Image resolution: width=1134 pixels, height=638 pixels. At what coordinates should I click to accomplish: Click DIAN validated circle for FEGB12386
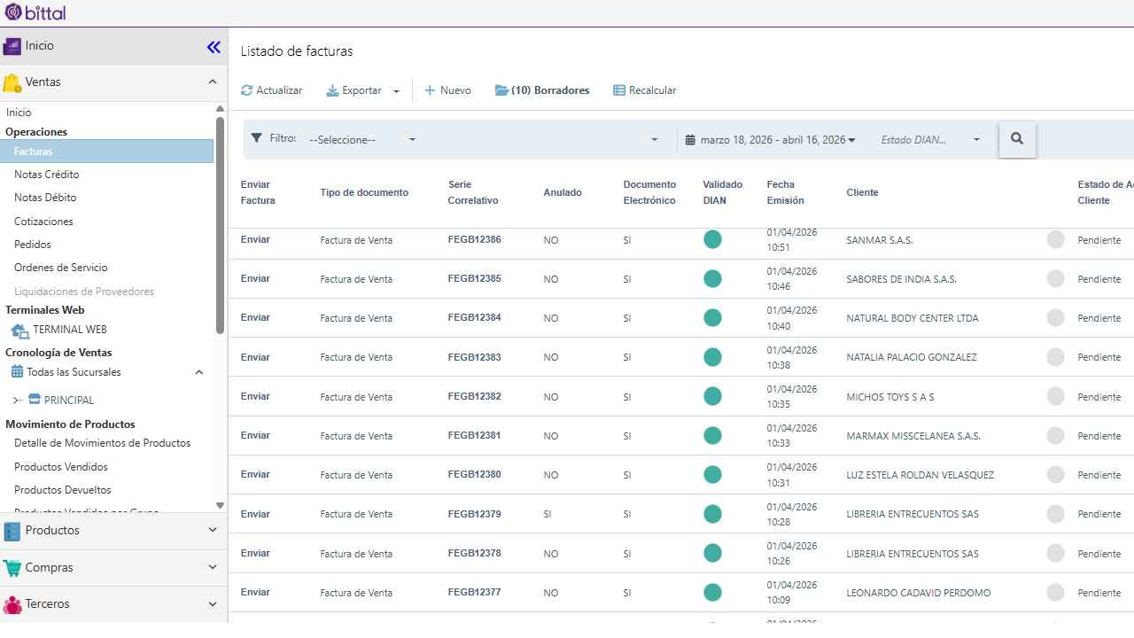pyautogui.click(x=712, y=239)
